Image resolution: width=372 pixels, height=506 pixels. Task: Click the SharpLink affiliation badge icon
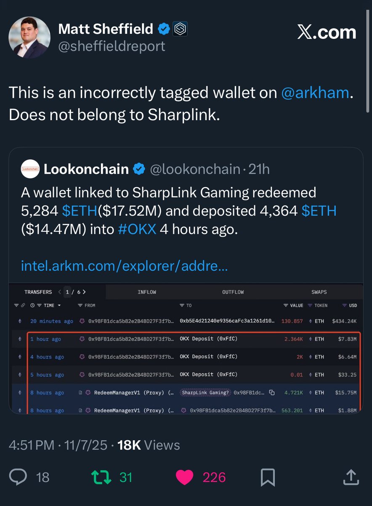click(x=181, y=29)
